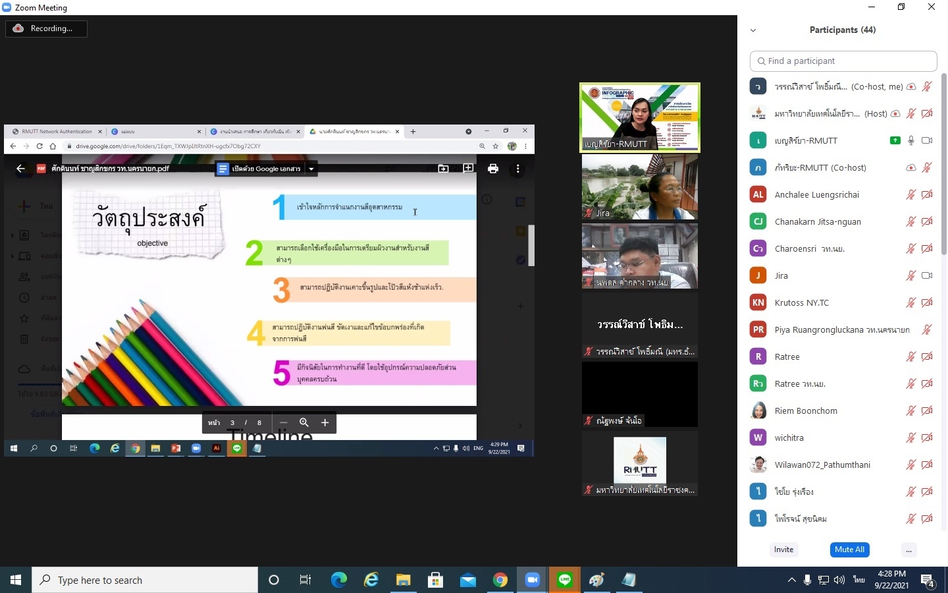This screenshot has width=948, height=593.
Task: Select the นพดล คำกลาง video thumbnail
Action: (639, 256)
